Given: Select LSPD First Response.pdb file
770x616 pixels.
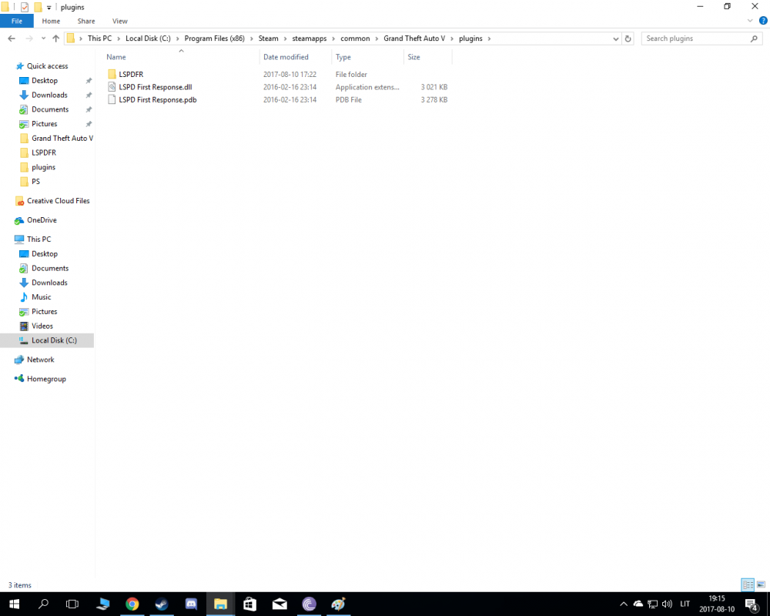Looking at the screenshot, I should pos(157,100).
